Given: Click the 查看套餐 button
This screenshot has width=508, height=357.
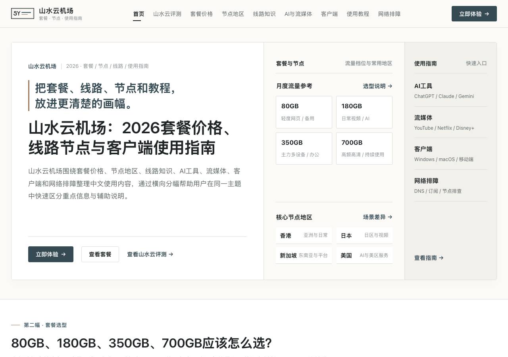Looking at the screenshot, I should (100, 254).
